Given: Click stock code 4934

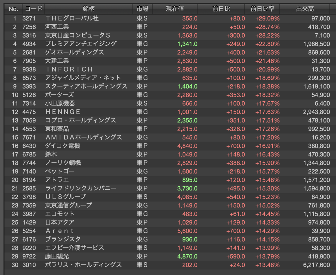Looking at the screenshot, I should (29, 44).
